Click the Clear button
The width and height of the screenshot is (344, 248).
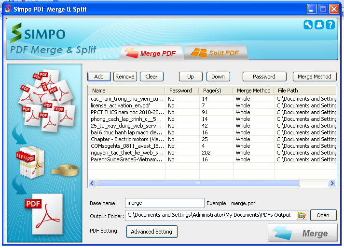[x=151, y=77]
